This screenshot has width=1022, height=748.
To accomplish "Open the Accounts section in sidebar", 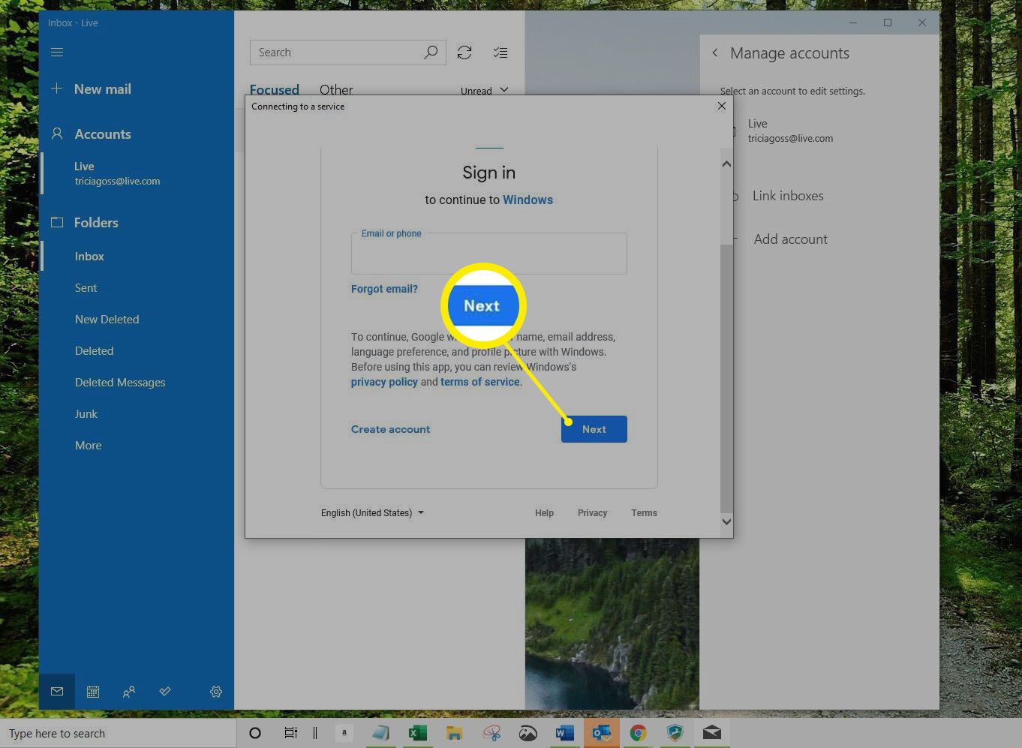I will tap(91, 134).
